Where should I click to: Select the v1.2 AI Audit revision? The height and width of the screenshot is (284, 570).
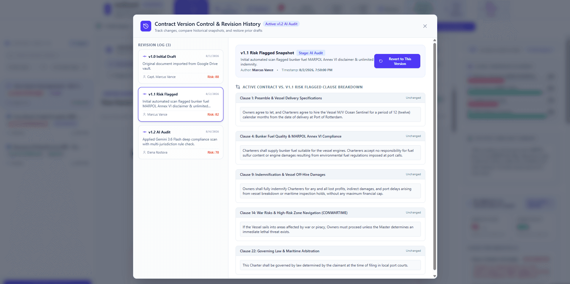(181, 142)
